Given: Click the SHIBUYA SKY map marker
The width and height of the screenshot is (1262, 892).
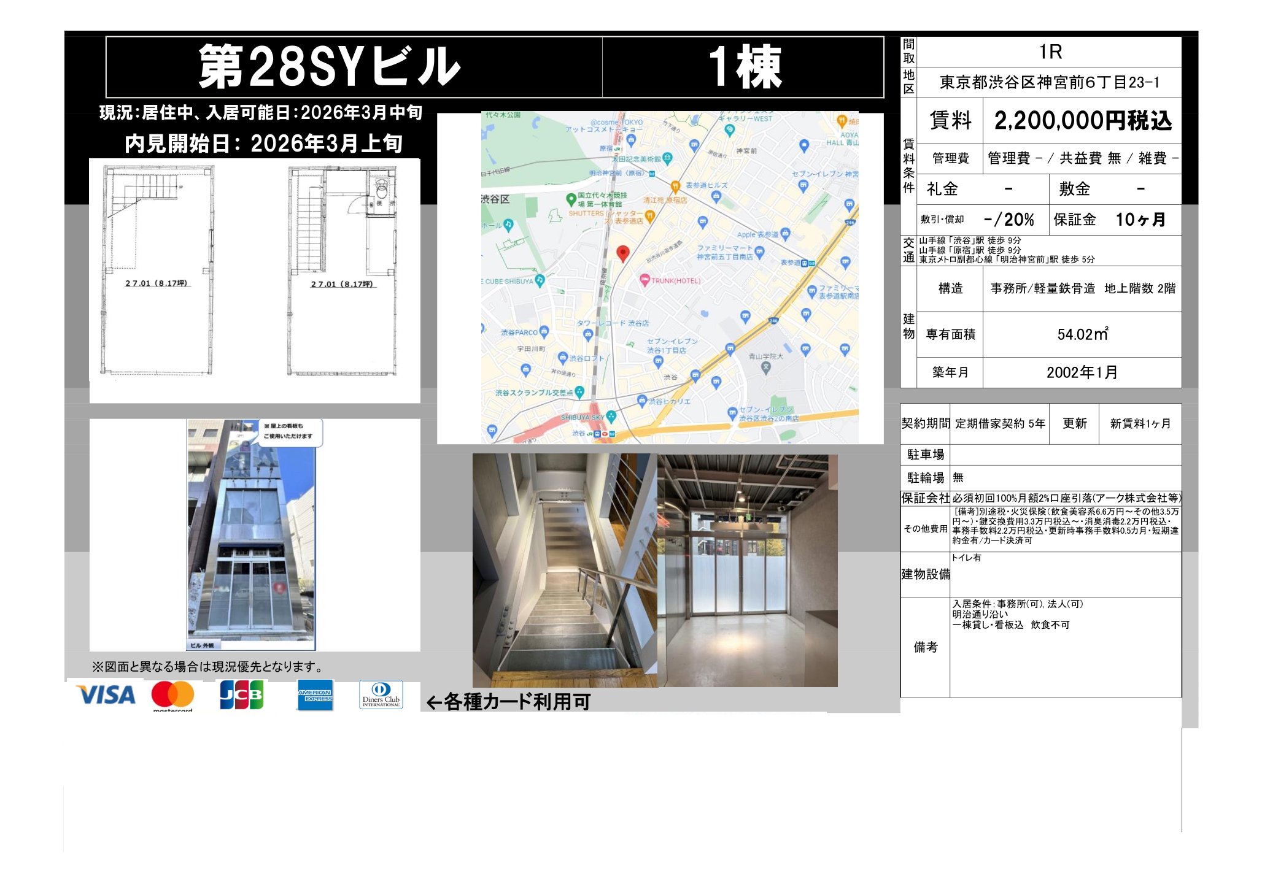Looking at the screenshot, I should [x=611, y=417].
